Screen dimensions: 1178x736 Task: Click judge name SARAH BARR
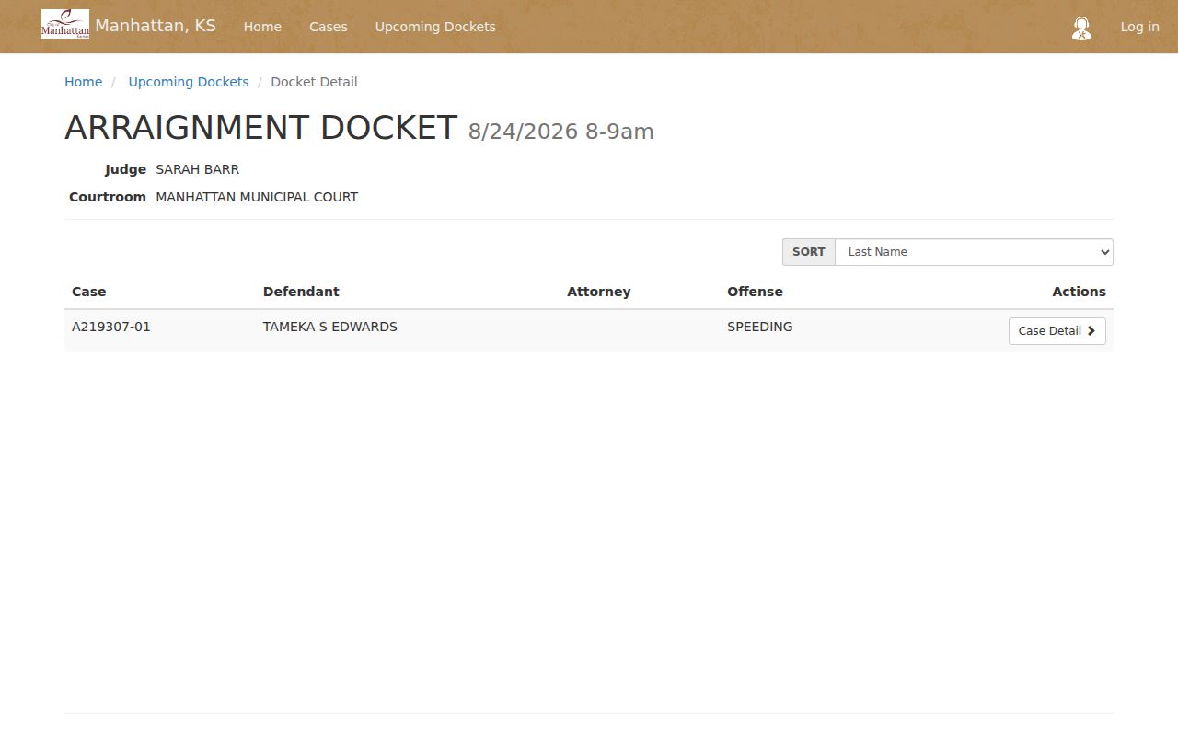[198, 169]
